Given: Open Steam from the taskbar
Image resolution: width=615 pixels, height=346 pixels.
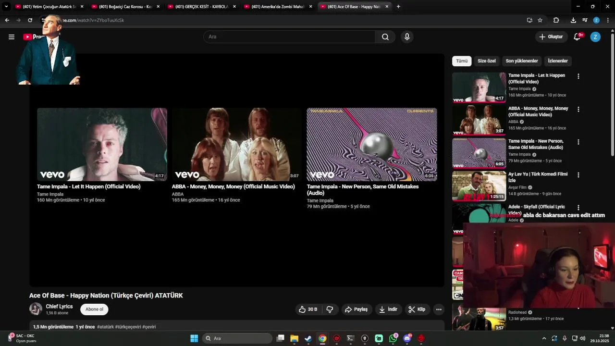Looking at the screenshot, I should point(308,338).
